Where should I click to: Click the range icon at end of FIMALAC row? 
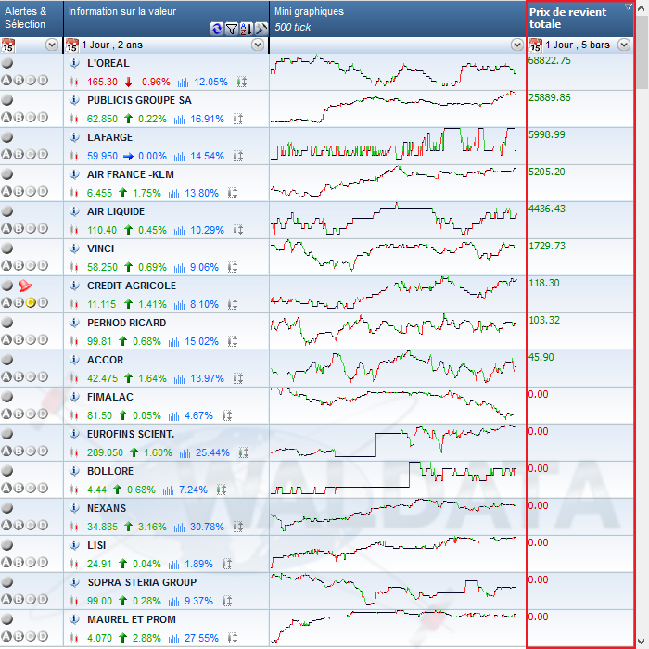coord(227,415)
